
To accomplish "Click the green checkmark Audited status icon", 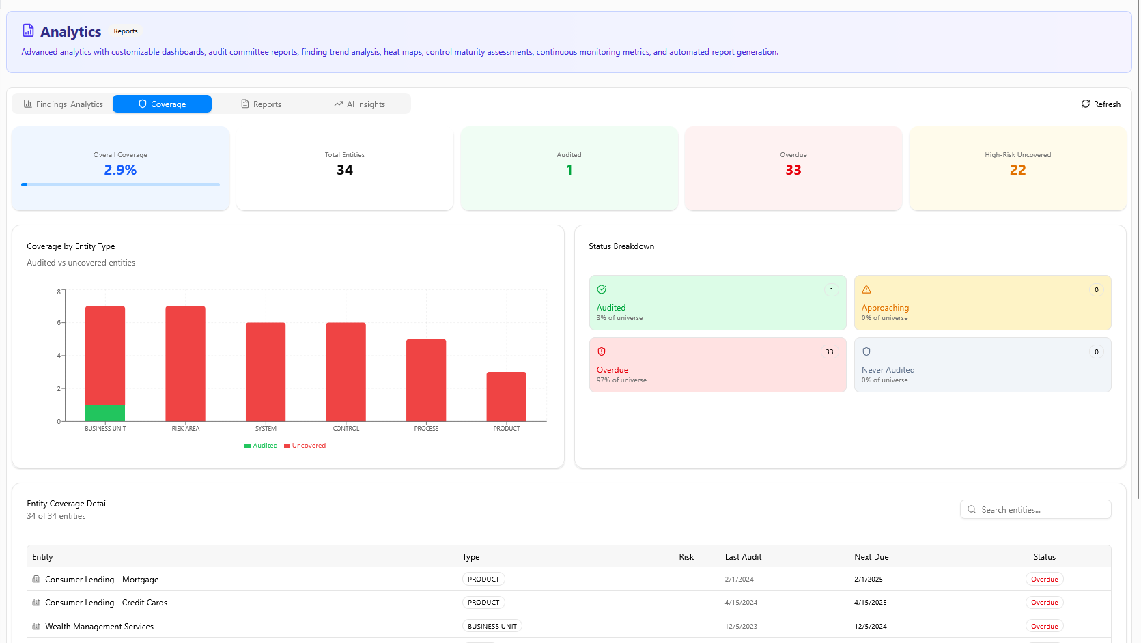I will tap(602, 289).
